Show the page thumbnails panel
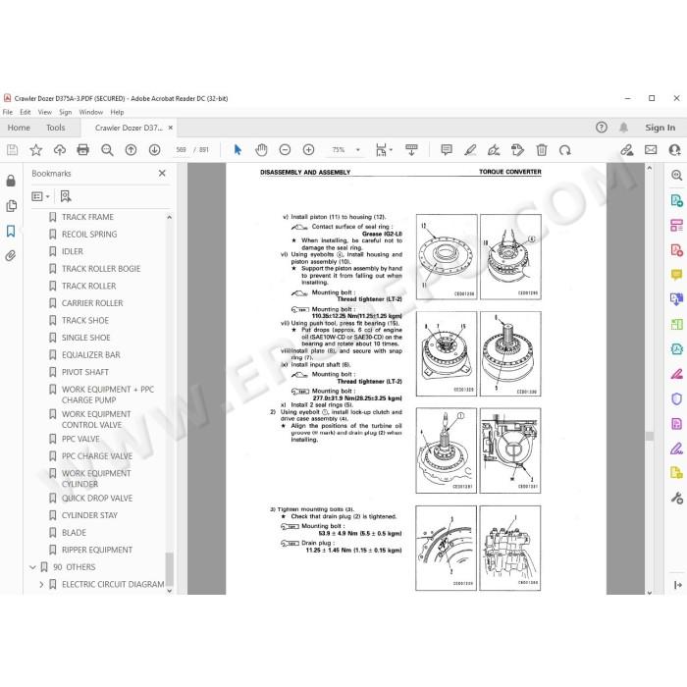Screen dimensions: 687x687 pyautogui.click(x=11, y=206)
